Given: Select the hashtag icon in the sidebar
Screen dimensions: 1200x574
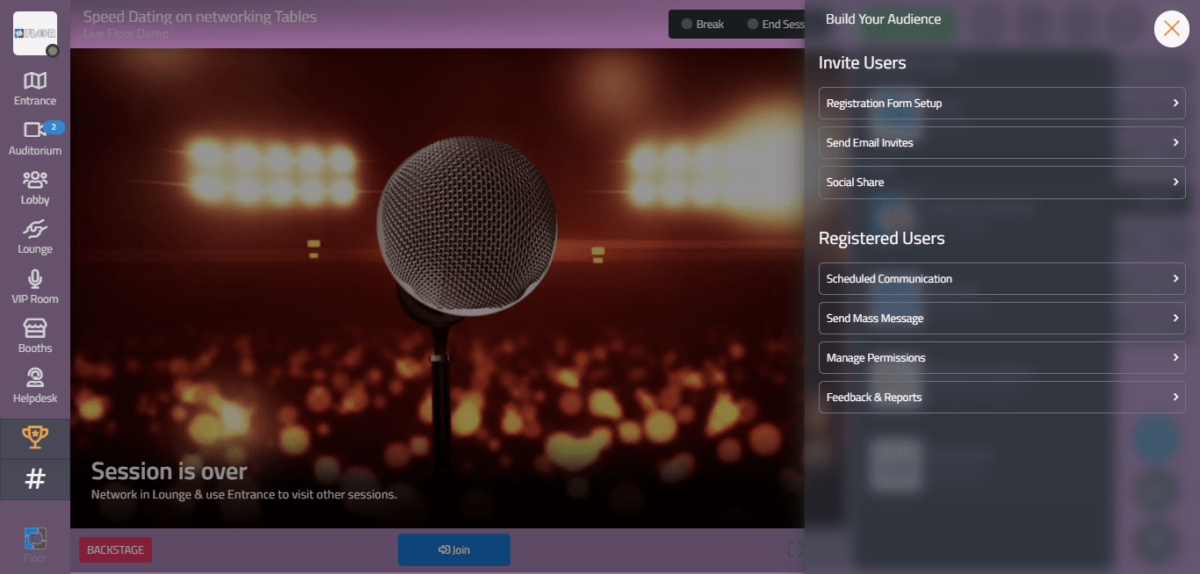Looking at the screenshot, I should point(35,479).
